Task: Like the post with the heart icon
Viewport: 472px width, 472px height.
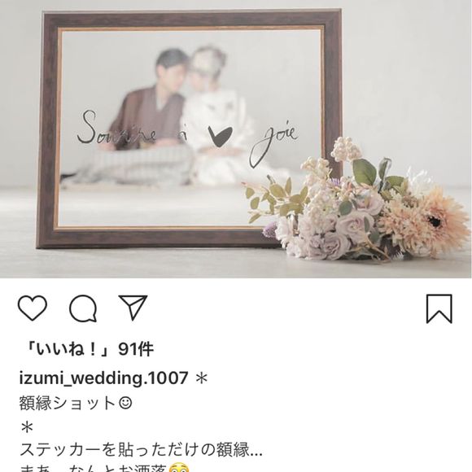Action: tap(33, 308)
